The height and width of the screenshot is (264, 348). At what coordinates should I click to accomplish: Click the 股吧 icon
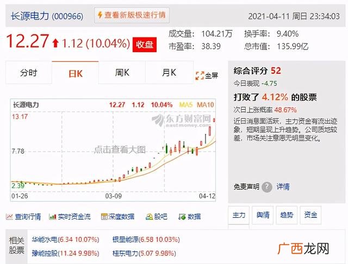point(149,217)
